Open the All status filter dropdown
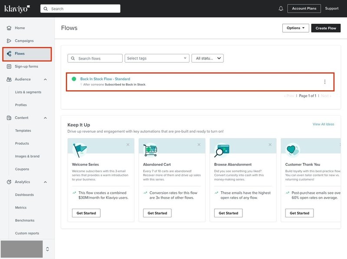Screen dimensions: 347x259 click(208, 58)
